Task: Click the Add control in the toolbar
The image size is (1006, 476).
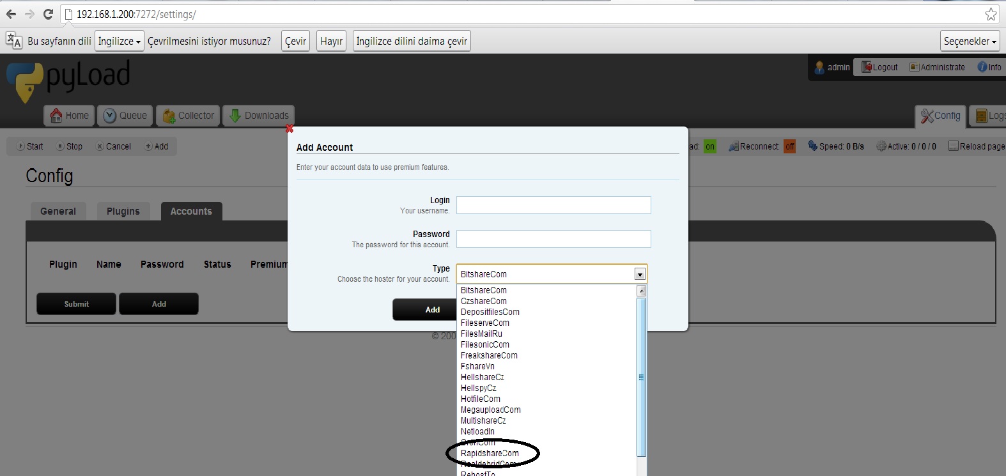Action: pos(156,146)
